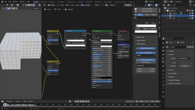Open the Slot 1 dropdown
Viewport: 195px width, 110px height.
click(x=99, y=5)
